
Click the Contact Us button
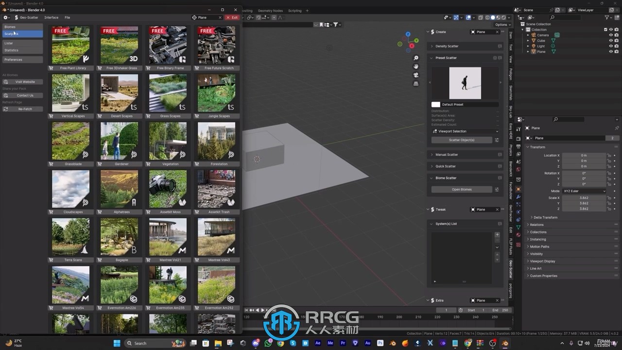23,95
